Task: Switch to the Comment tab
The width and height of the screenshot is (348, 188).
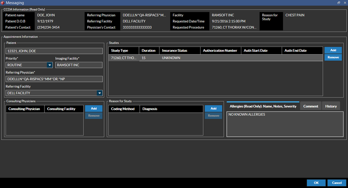Action: click(x=311, y=106)
